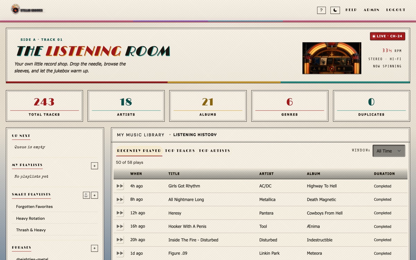Open the Window All Time dropdown
Screen dimensions: 416x260
coord(389,151)
